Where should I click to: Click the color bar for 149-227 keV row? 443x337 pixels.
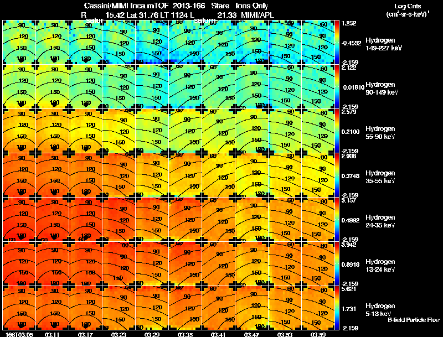(x=337, y=43)
